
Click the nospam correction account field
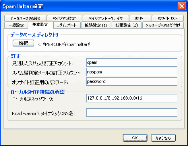click(132, 72)
